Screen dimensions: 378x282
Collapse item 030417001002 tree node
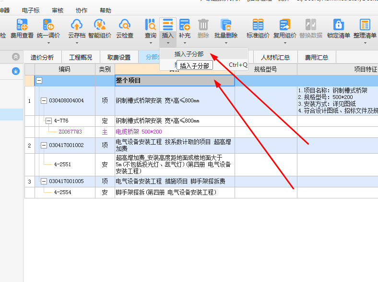[44, 146]
